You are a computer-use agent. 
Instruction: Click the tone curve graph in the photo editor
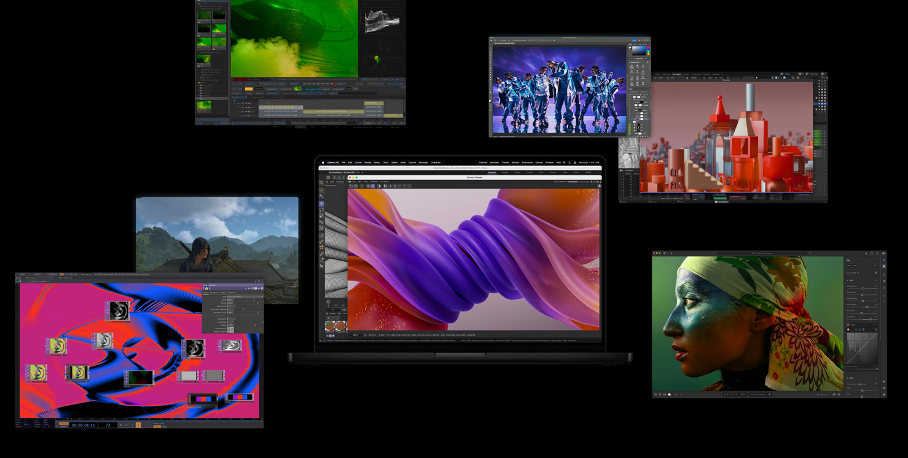pos(863,349)
